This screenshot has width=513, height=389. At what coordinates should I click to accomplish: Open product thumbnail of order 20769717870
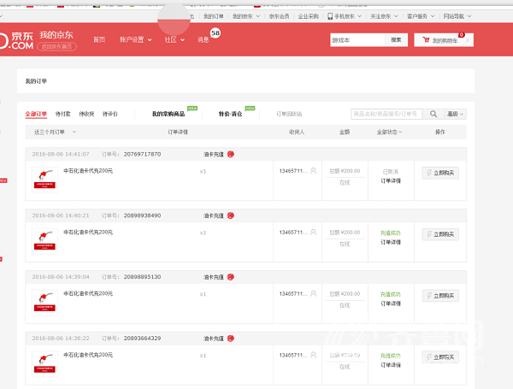44,180
